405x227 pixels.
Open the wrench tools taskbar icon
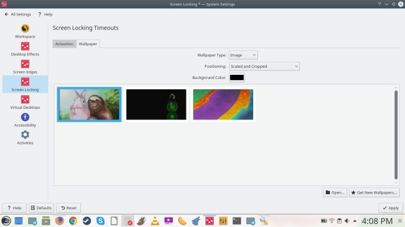click(264, 221)
